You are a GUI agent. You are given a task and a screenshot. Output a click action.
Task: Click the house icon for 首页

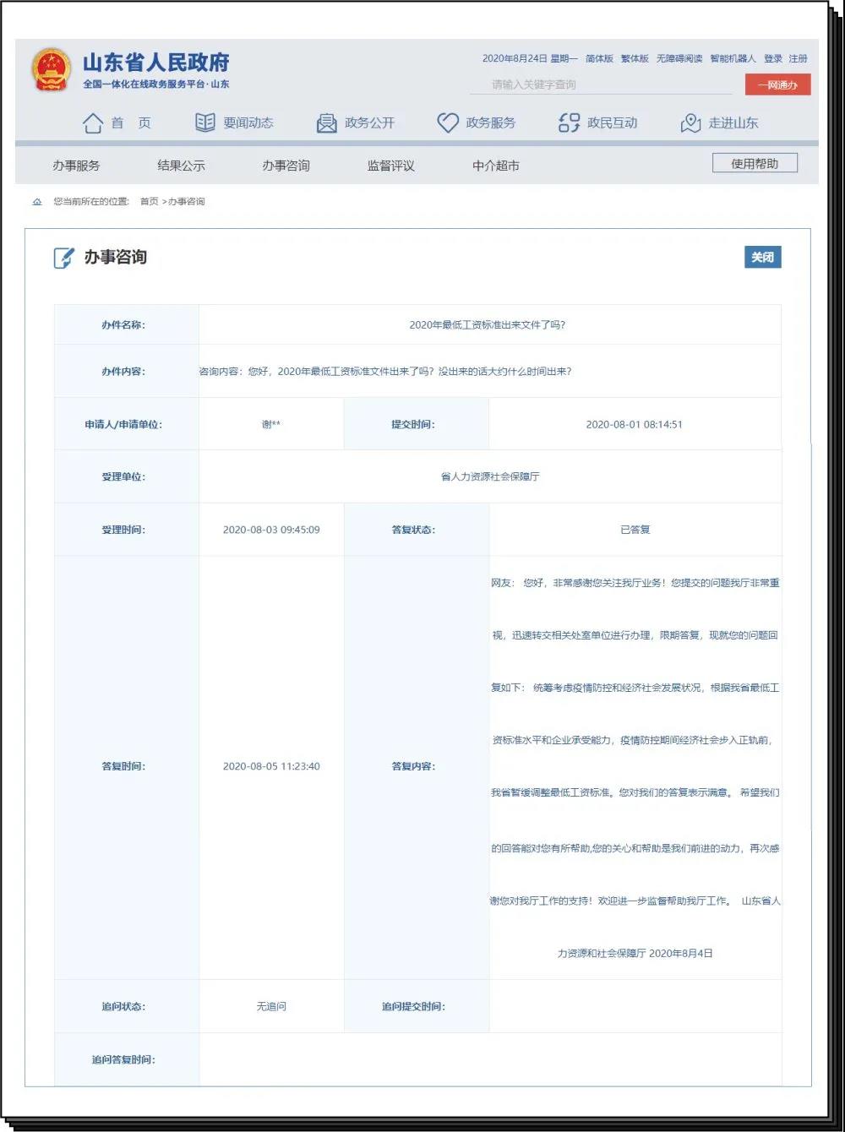click(x=93, y=123)
